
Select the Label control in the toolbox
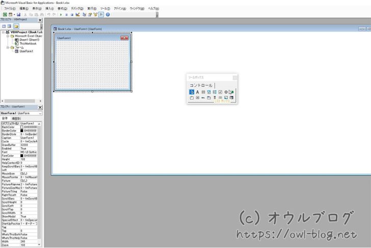tap(197, 92)
